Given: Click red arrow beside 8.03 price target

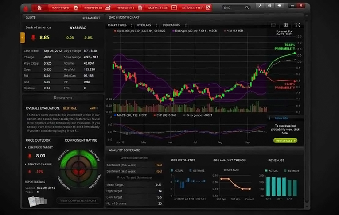Looking at the screenshot, I should 30,156.
